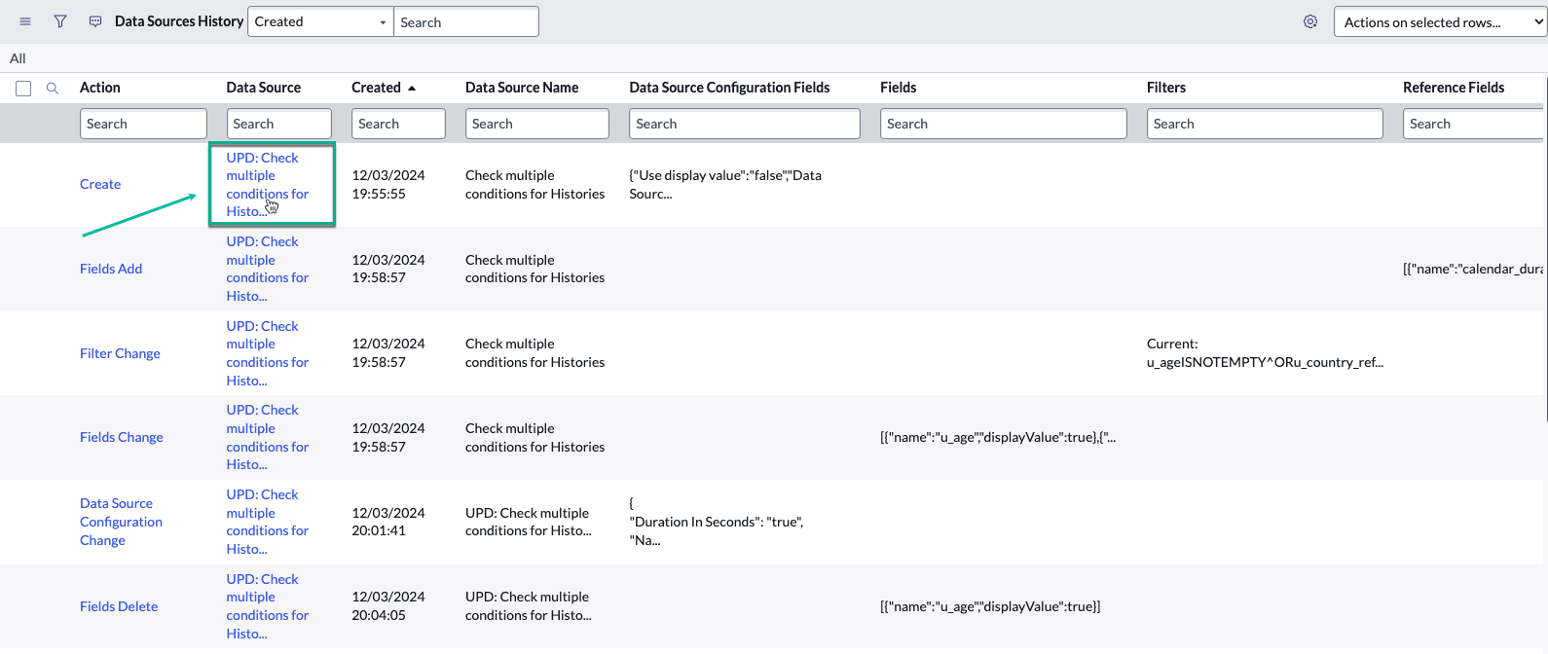Click the Action column search box

click(x=143, y=124)
